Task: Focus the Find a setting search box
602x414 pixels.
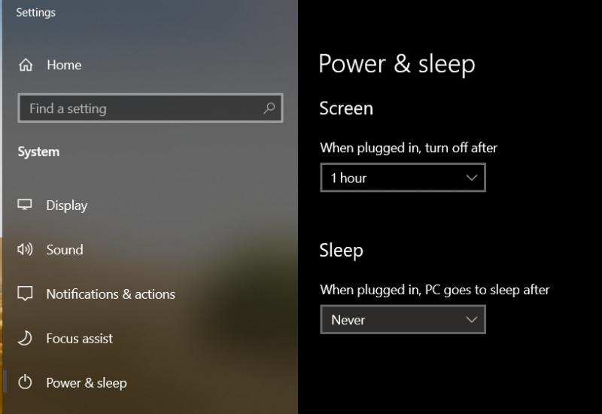Action: coord(143,108)
